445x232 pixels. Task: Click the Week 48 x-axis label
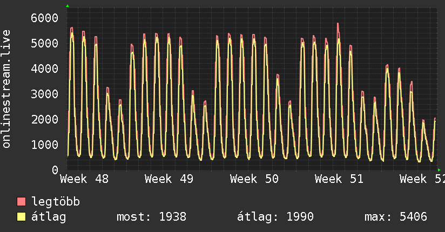tap(84, 179)
